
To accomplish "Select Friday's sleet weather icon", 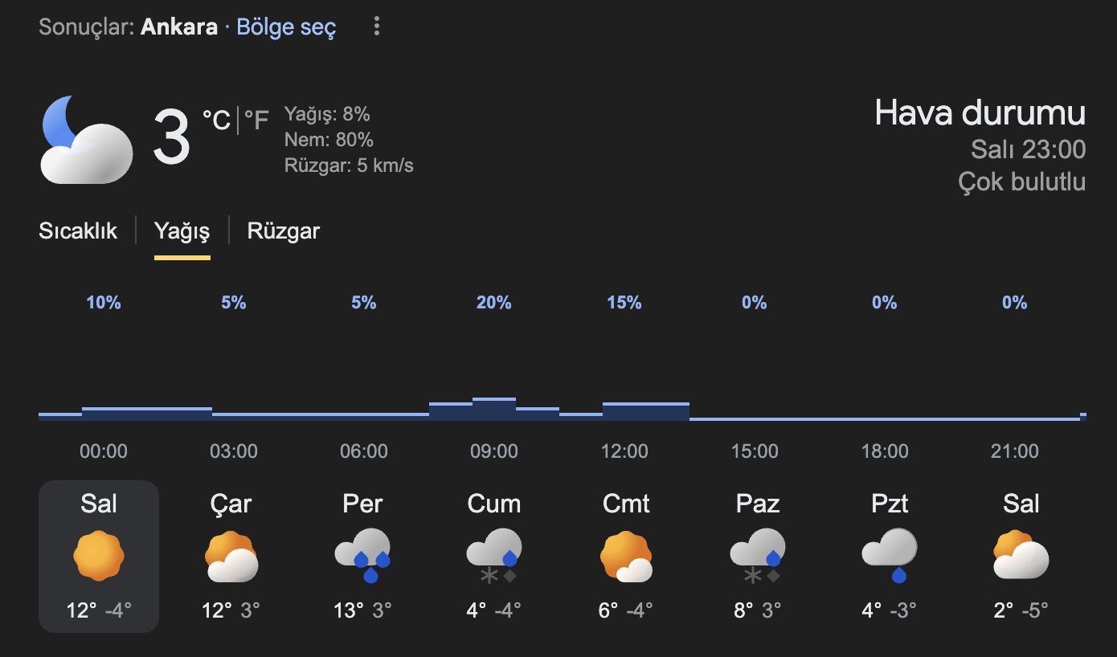I will (493, 556).
